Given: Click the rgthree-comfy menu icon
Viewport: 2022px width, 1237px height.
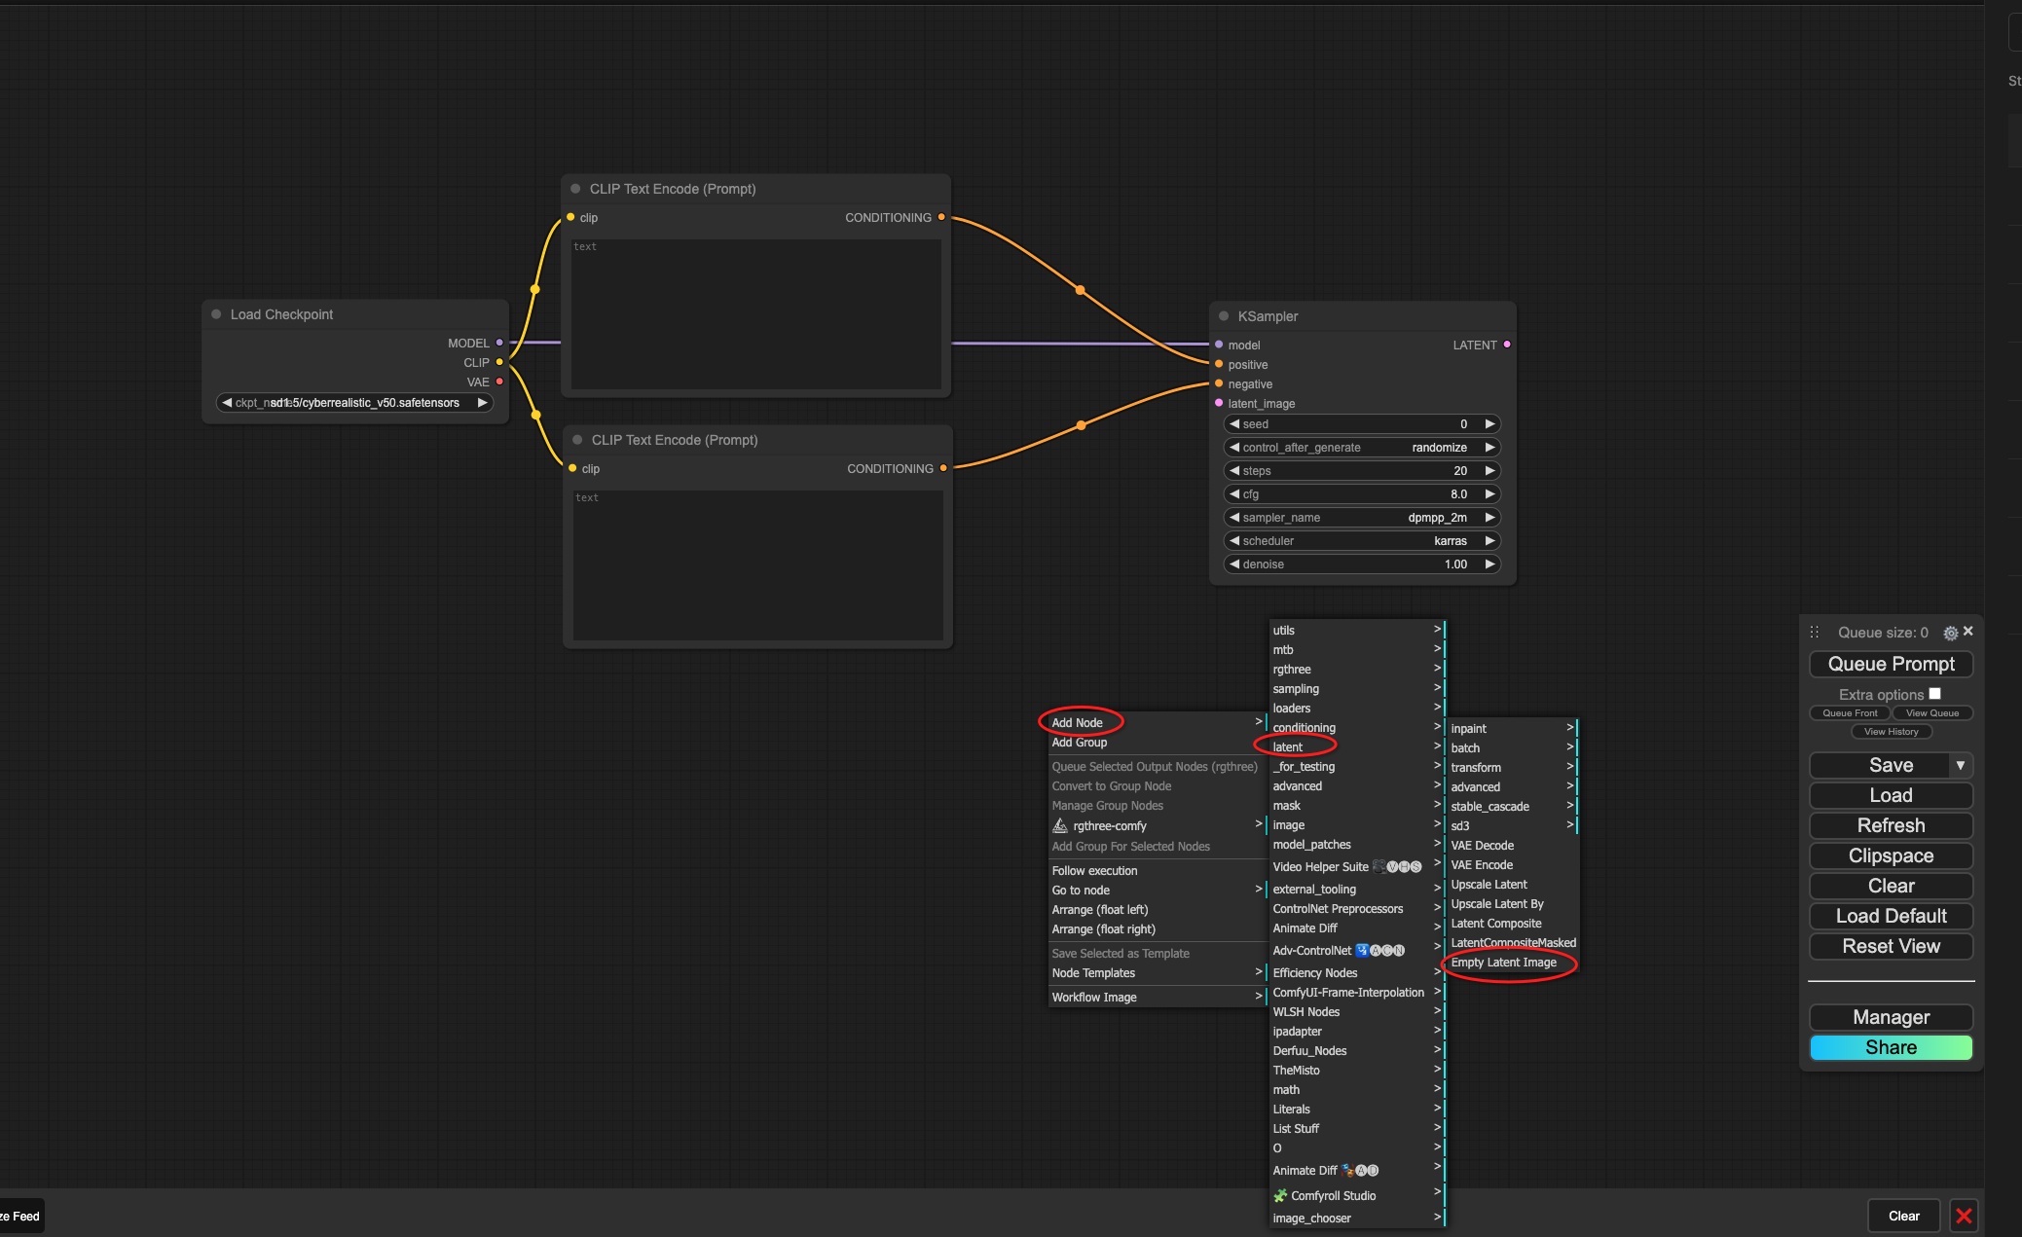Looking at the screenshot, I should [x=1060, y=826].
